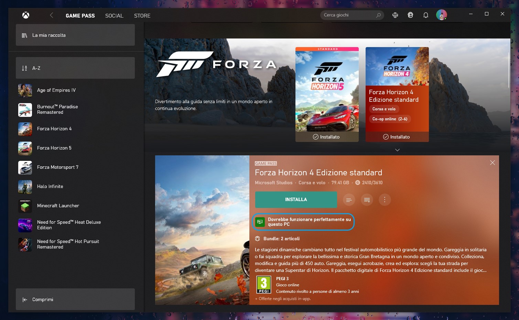Click the Minecraft Launcher cube icon
This screenshot has height=320, width=519.
pyautogui.click(x=25, y=206)
